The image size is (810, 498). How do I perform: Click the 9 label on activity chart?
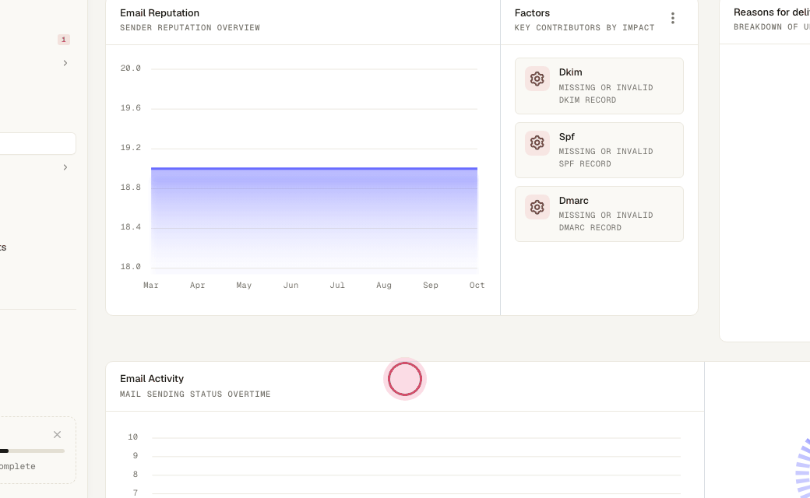point(136,456)
